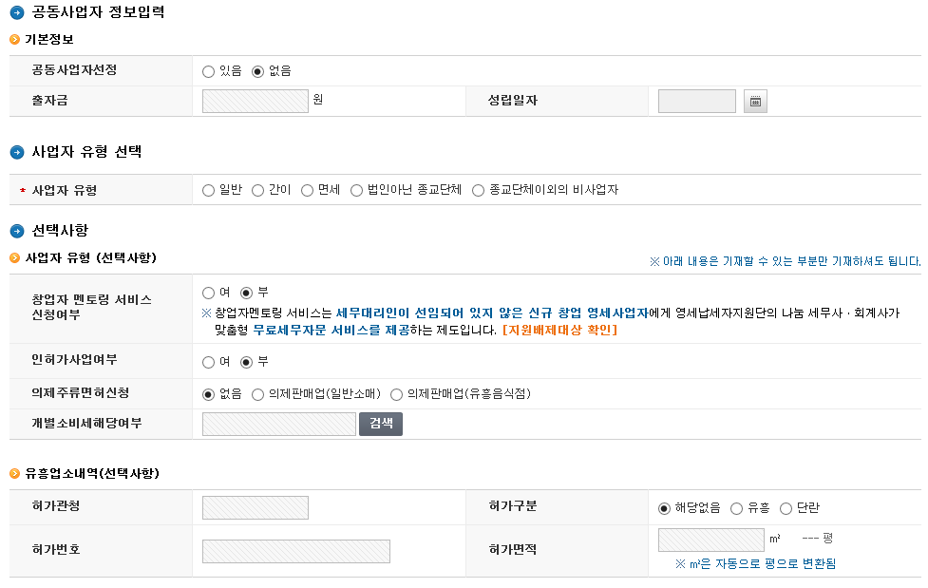Select 없음 for 공동사업자선정
928x588 pixels.
click(257, 71)
